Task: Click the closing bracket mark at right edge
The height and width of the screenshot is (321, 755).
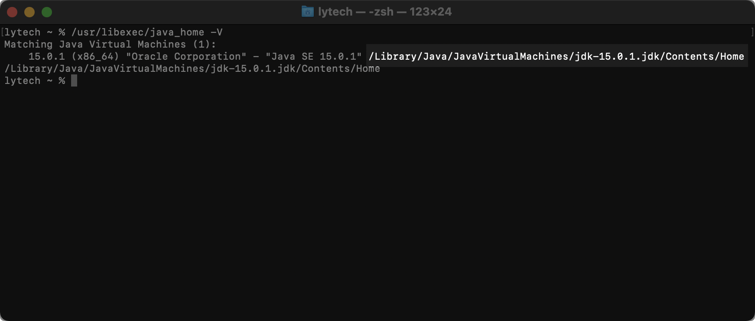Action: 752,32
